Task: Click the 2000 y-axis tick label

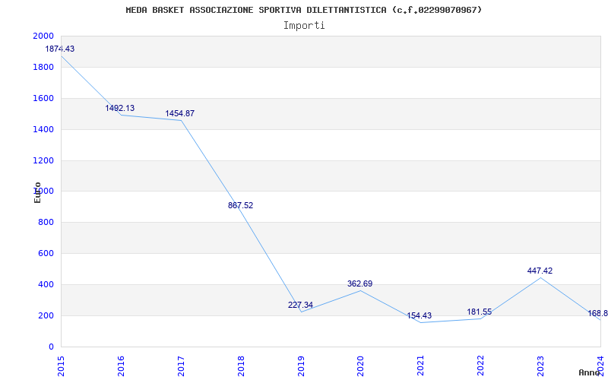Action: pos(43,36)
